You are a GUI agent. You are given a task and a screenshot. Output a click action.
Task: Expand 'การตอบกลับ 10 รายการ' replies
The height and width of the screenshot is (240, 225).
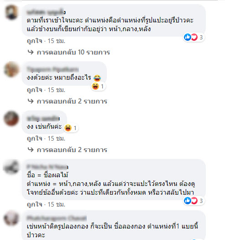tap(73, 52)
